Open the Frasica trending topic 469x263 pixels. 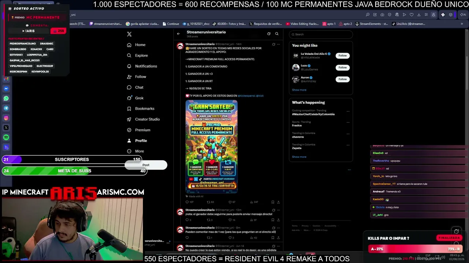pos(297,126)
